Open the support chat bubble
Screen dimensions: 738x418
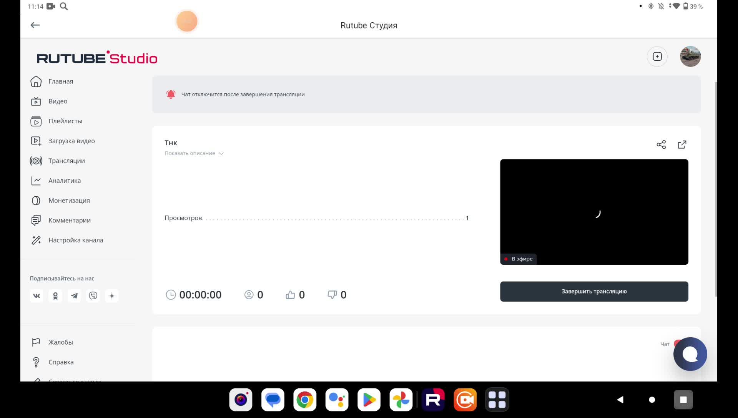click(x=690, y=354)
